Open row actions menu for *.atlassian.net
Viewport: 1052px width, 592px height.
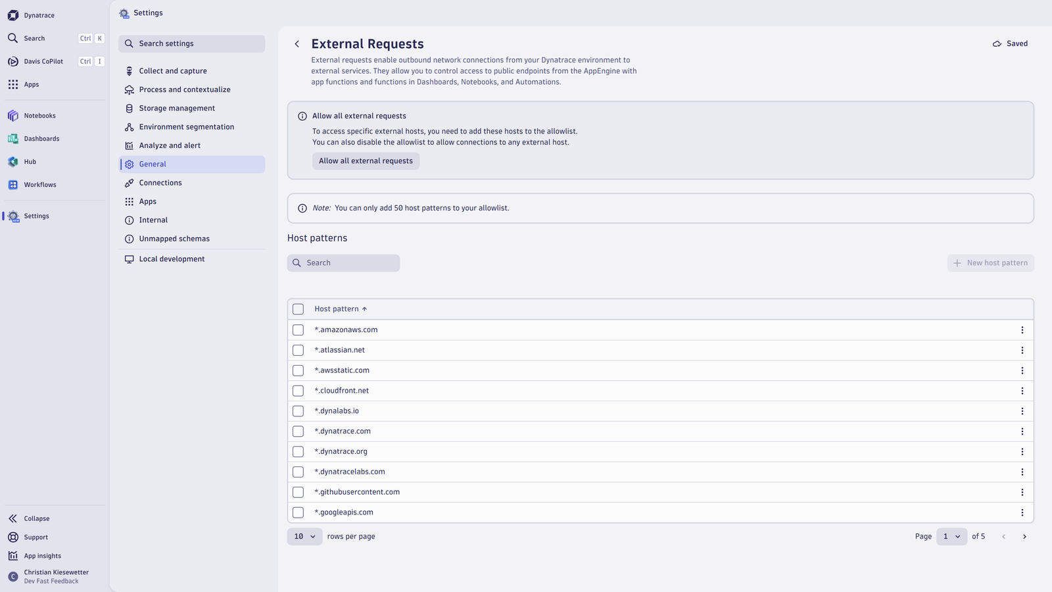click(x=1022, y=351)
